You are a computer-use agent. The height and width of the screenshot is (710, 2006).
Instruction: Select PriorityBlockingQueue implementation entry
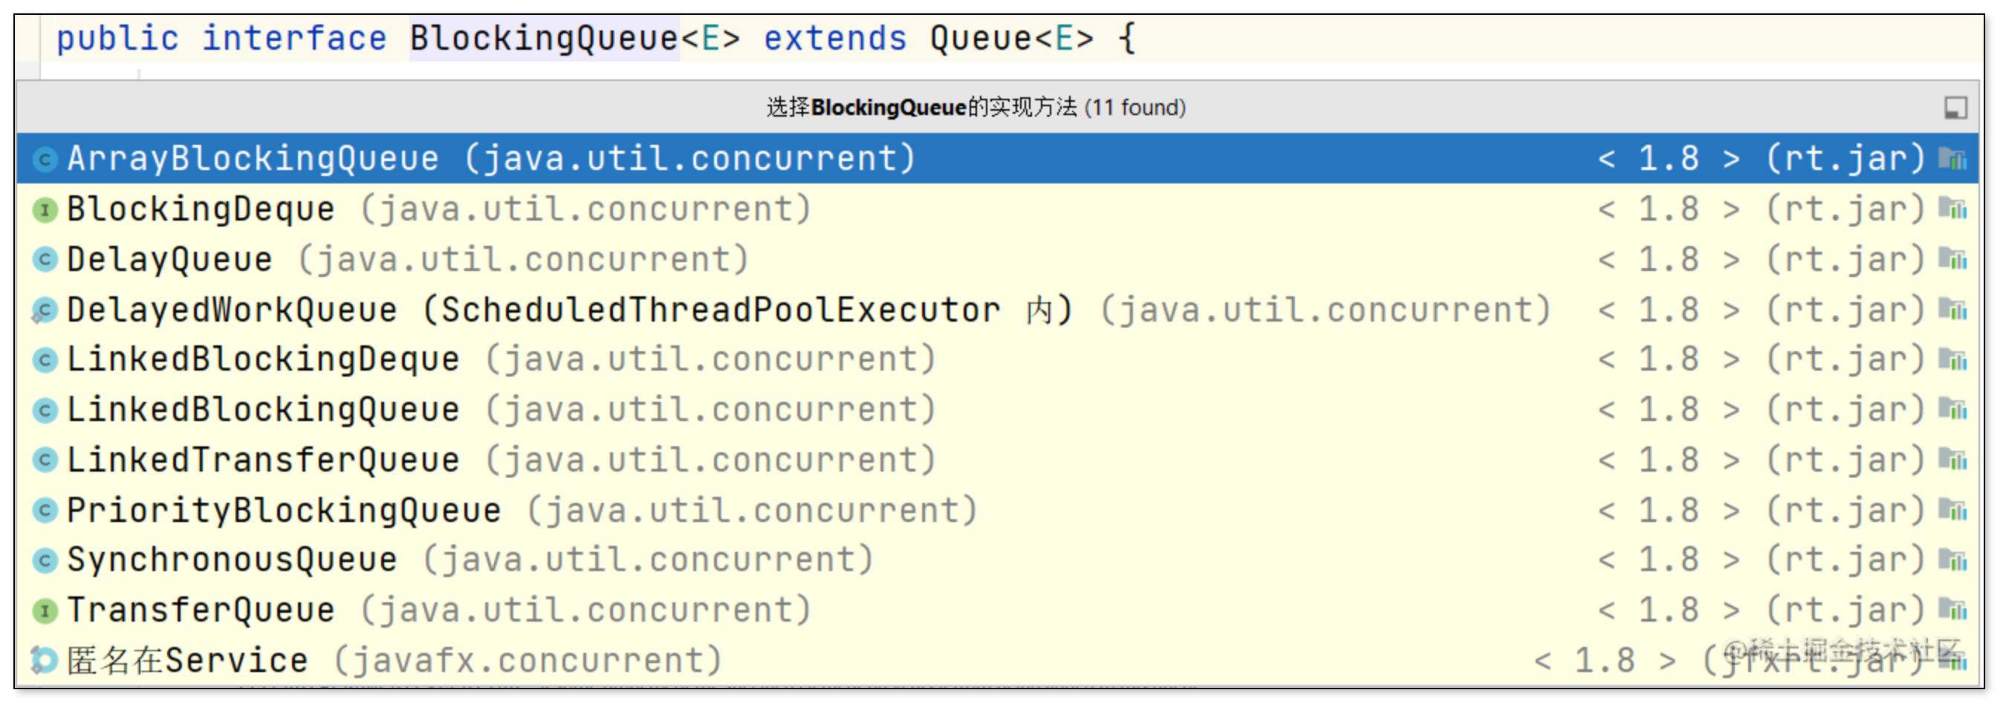click(284, 511)
